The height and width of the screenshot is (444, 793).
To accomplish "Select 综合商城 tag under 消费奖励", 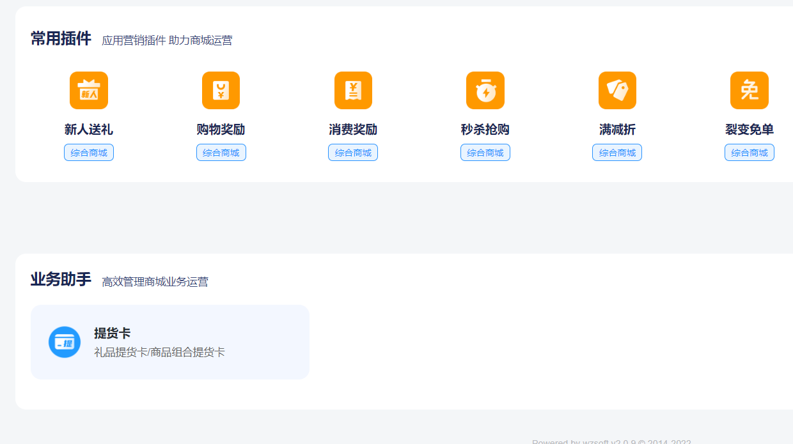I will (x=353, y=153).
